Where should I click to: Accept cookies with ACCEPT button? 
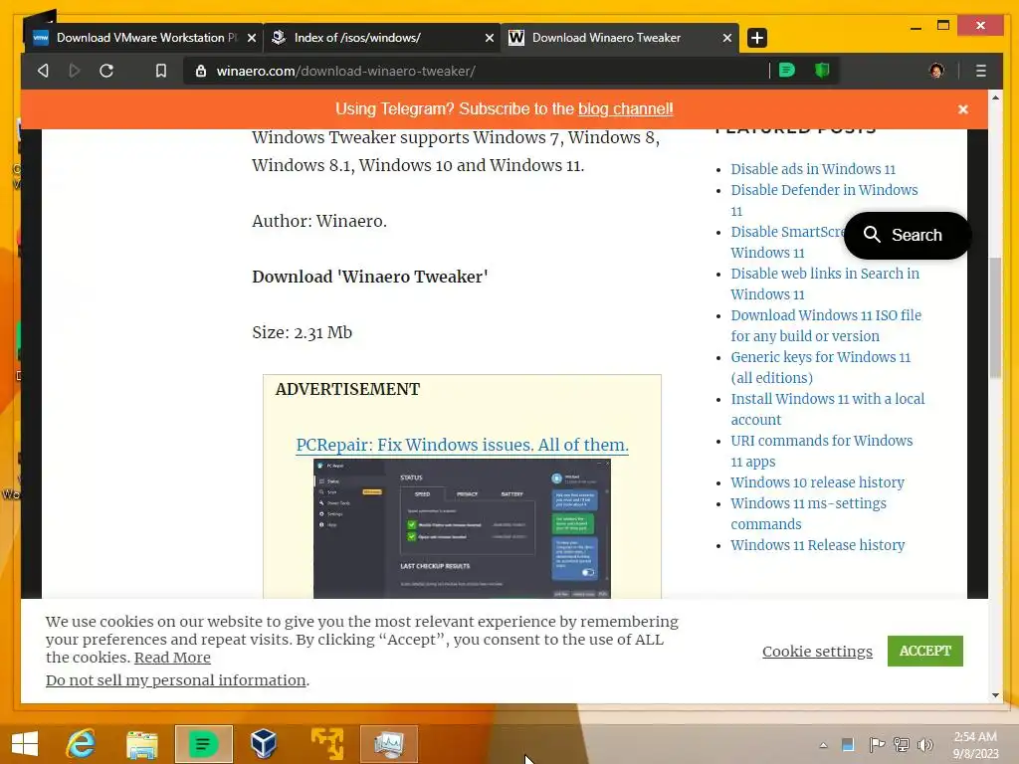(x=924, y=651)
